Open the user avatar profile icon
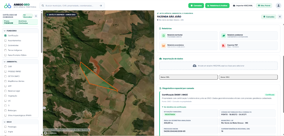Viewport: 284px width, 136px height. (x=278, y=6)
